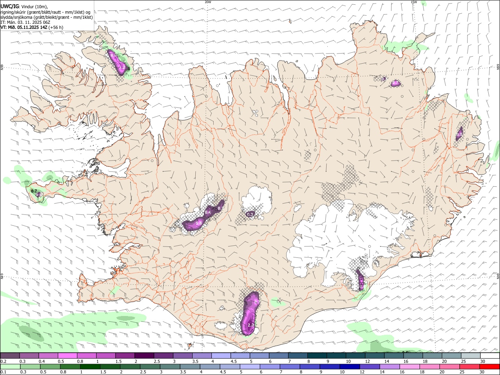The width and height of the screenshot is (500, 375).
Task: Pick the white 30 snow legend swatch
Action: pyautogui.click(x=490, y=355)
